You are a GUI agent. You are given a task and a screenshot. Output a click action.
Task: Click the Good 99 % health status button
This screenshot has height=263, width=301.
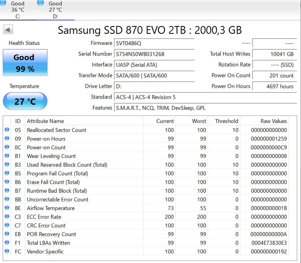pyautogui.click(x=25, y=63)
